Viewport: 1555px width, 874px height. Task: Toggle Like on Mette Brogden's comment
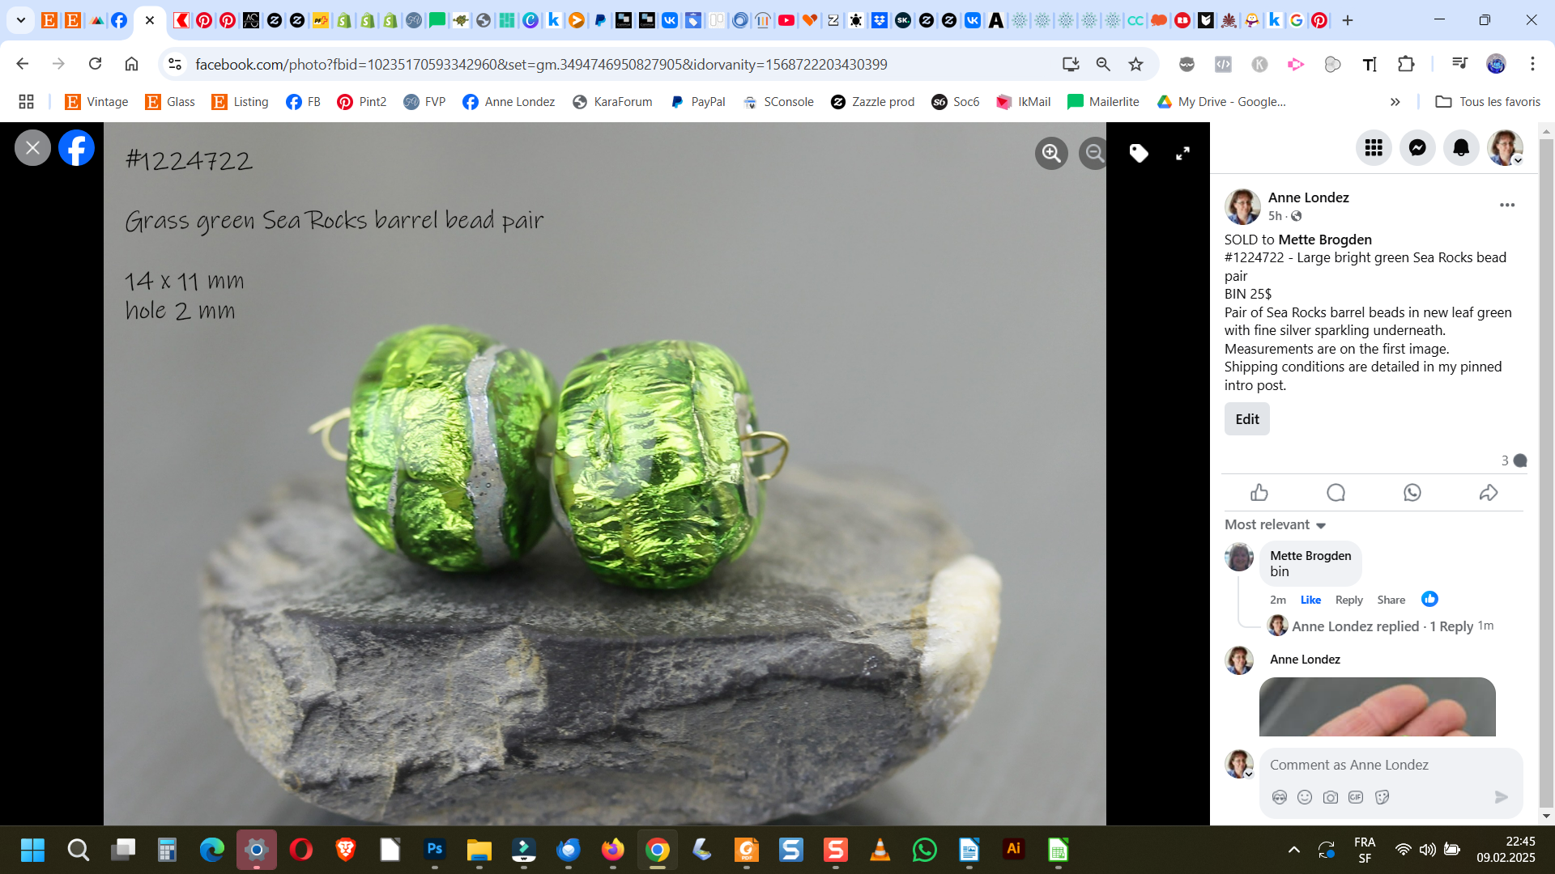(1310, 600)
